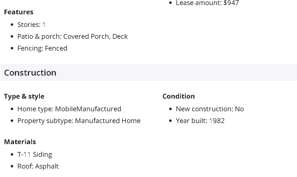Viewport: 297px width, 177px height.
Task: Click the Condition heading
Action: (178, 96)
